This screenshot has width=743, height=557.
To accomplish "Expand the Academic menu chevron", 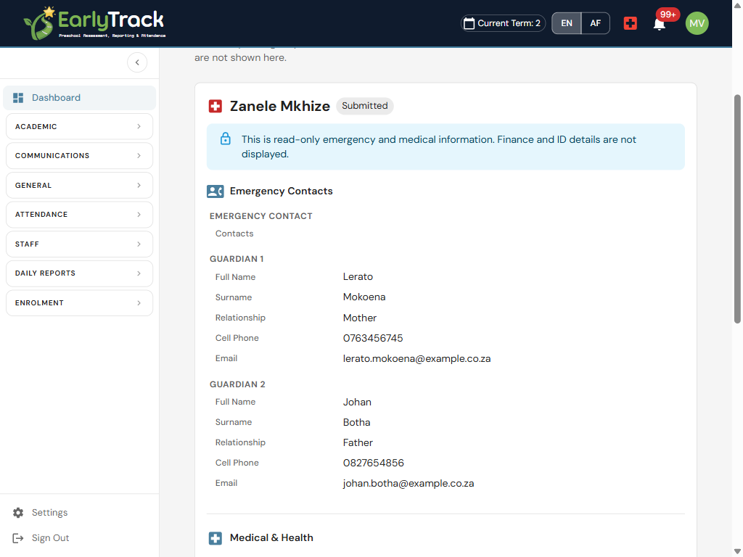I will 139,126.
